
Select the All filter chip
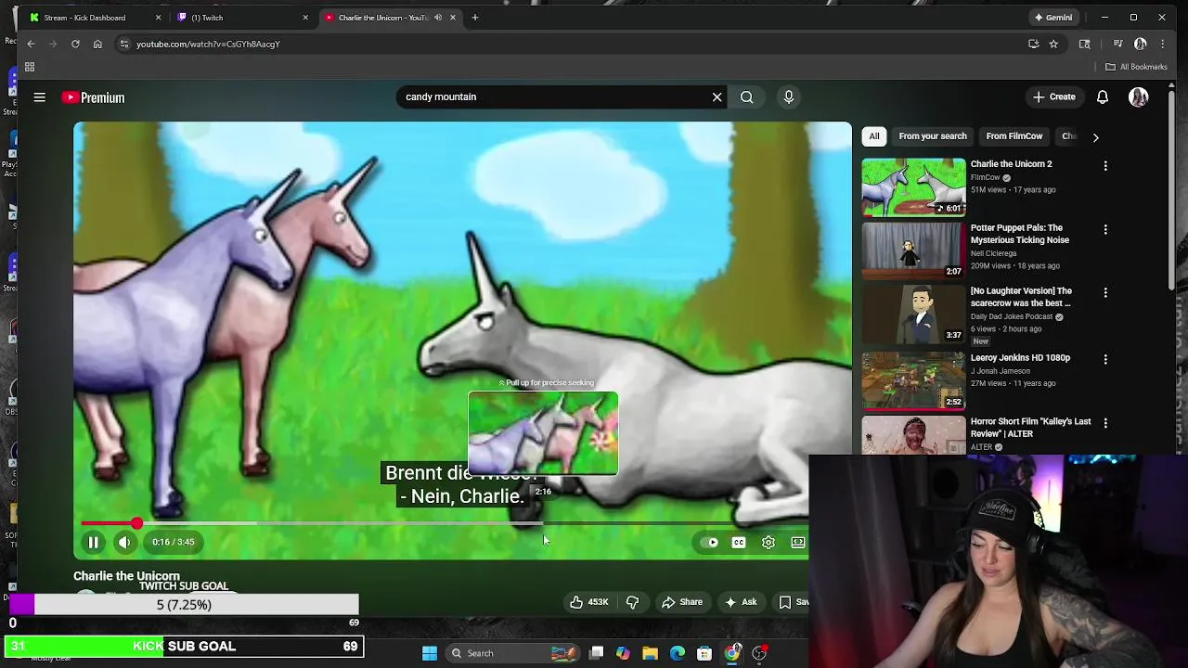tap(873, 136)
